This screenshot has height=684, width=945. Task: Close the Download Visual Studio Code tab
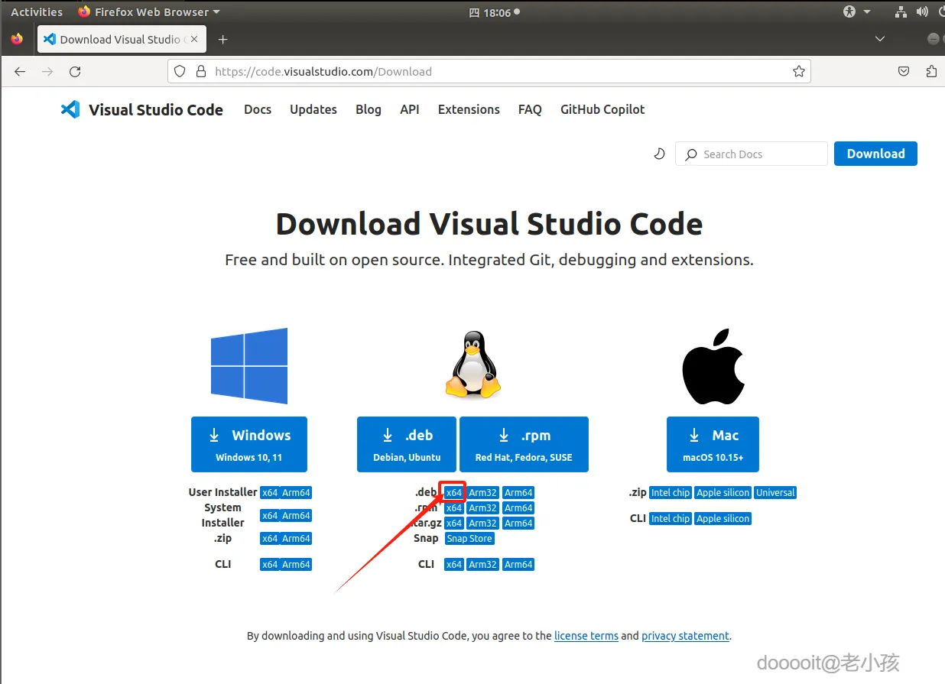(194, 39)
